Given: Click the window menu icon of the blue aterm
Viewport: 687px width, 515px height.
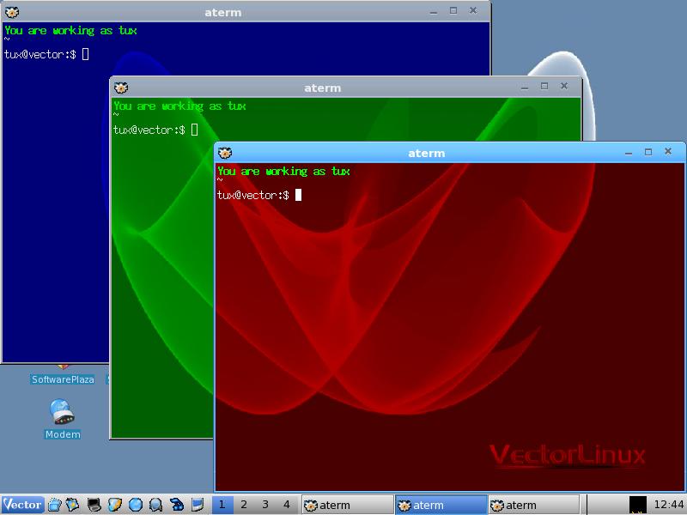Looking at the screenshot, I should 12,12.
